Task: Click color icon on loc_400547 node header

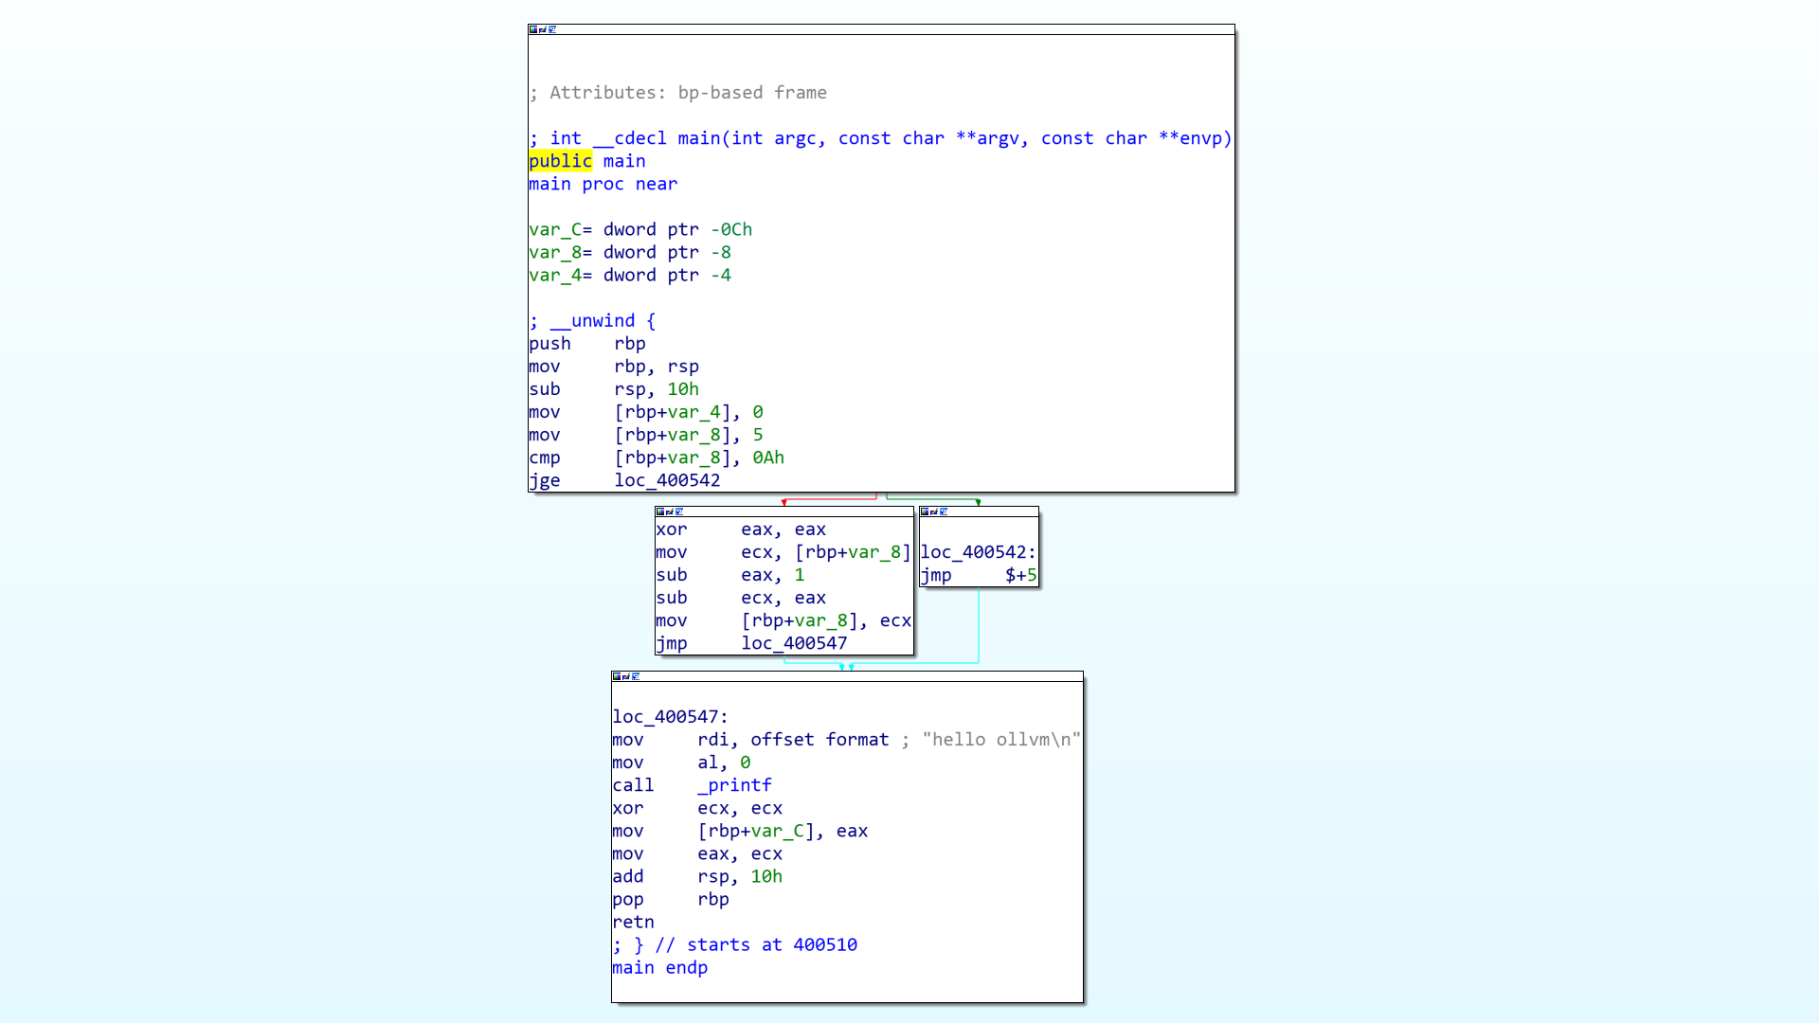Action: [617, 676]
